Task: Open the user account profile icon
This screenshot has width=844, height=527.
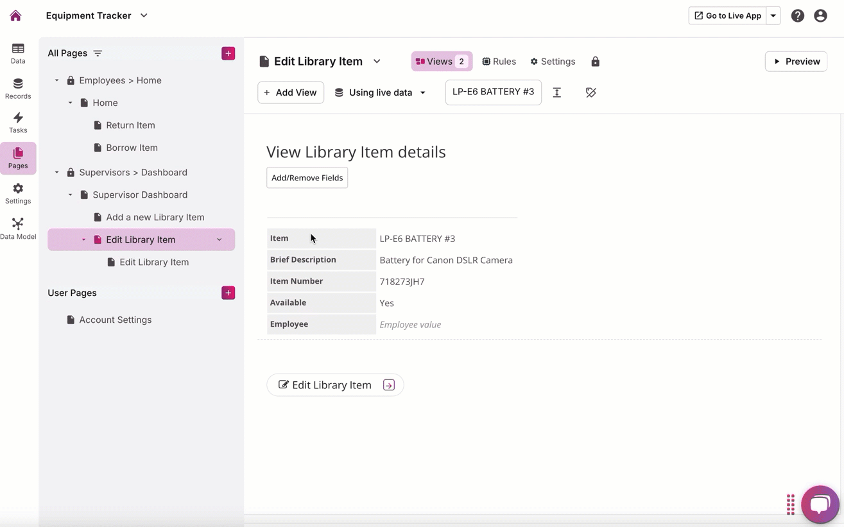Action: tap(820, 16)
